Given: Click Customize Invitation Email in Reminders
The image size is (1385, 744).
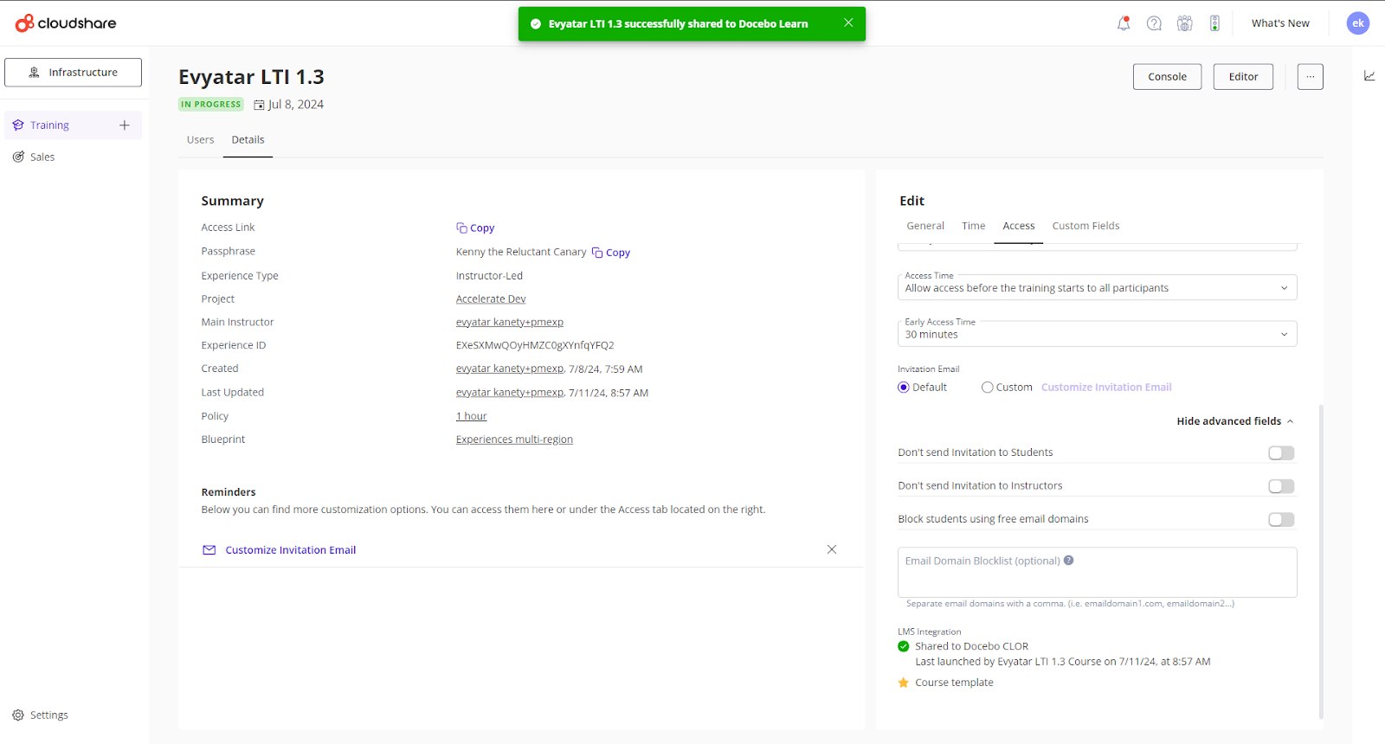Looking at the screenshot, I should [291, 550].
